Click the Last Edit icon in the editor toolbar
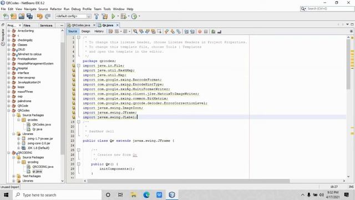Screen dimensions: 355x200 [110, 32]
